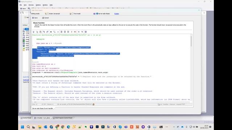The width and height of the screenshot is (232, 130).
Task: Open the Default dropdown in background panel
Action: click(x=25, y=25)
